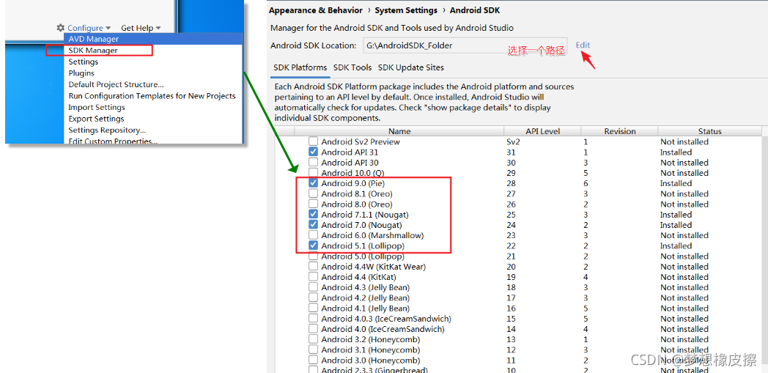The image size is (768, 373).
Task: Uncheck the Android API 31 checkbox
Action: tap(314, 152)
